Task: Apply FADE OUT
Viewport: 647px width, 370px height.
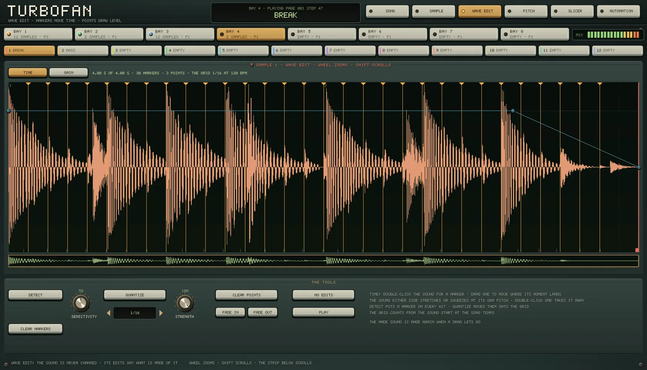Action: (x=263, y=312)
